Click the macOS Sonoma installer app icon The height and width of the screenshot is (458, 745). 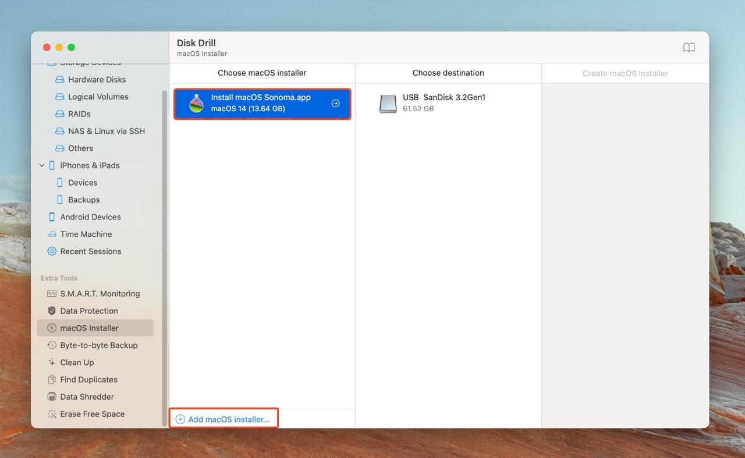[197, 104]
